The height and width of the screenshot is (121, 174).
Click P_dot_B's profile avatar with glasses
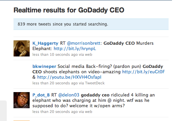pyautogui.click(x=22, y=100)
